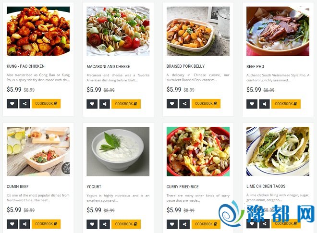Click the Cookbook button under Yogurt
The width and height of the screenshot is (317, 233).
point(126,224)
